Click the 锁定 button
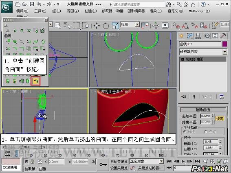The height and width of the screenshot is (173, 231). tap(220, 119)
